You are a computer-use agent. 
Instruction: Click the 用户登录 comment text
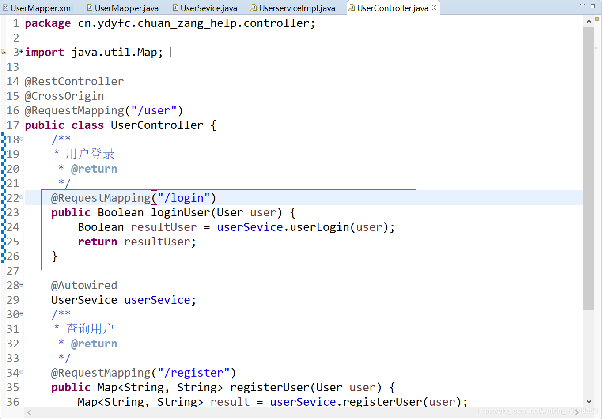point(90,154)
